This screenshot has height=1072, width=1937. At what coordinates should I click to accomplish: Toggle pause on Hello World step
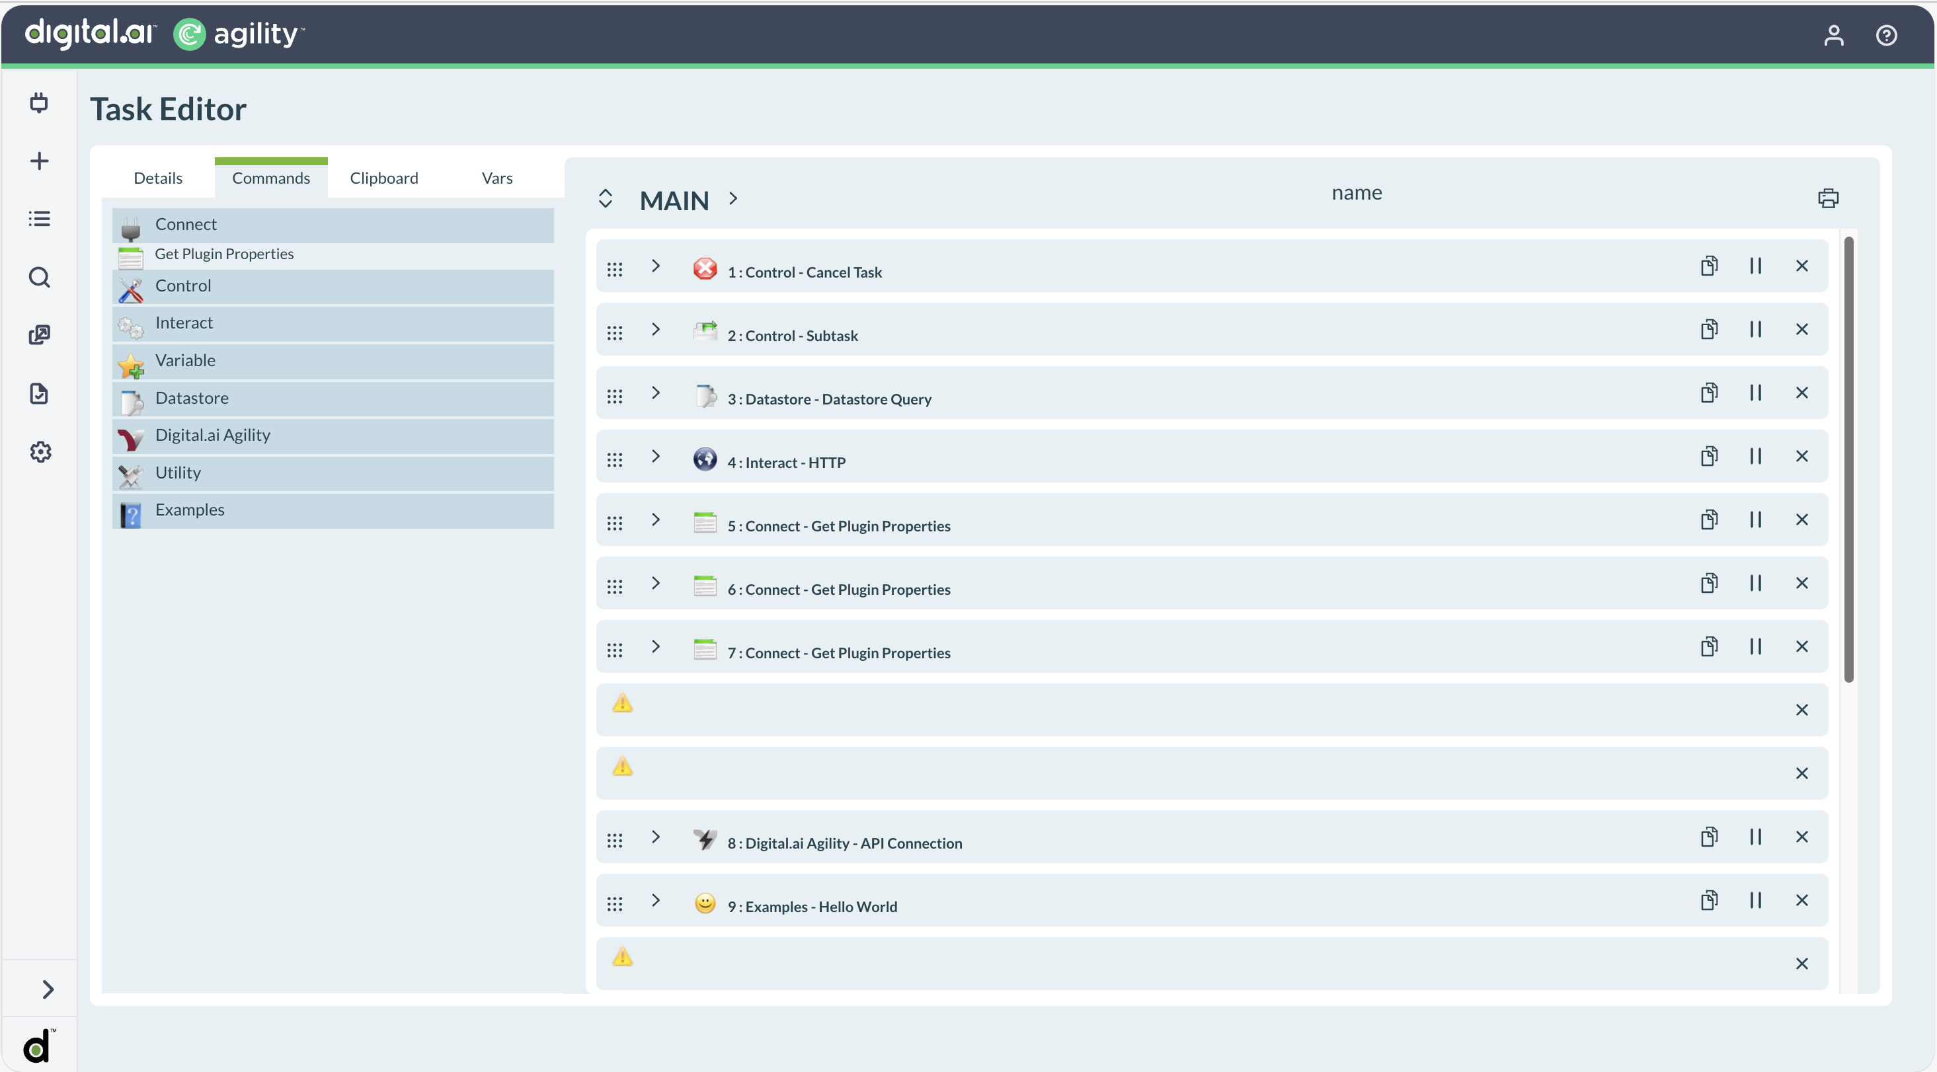point(1755,901)
